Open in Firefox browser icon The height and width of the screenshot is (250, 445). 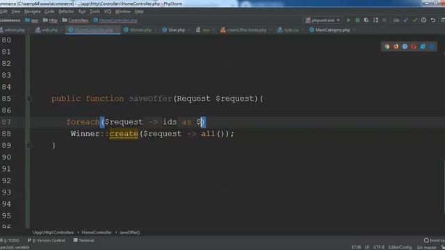click(396, 47)
